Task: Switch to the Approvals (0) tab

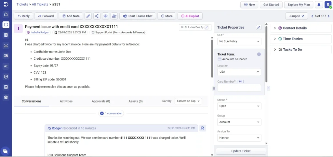Action: (101, 101)
